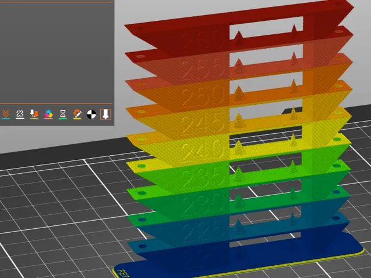This screenshot has width=371, height=278.
Task: Toggle the triple-chevron visibility icon in legend toolbar
Action: click(x=6, y=114)
